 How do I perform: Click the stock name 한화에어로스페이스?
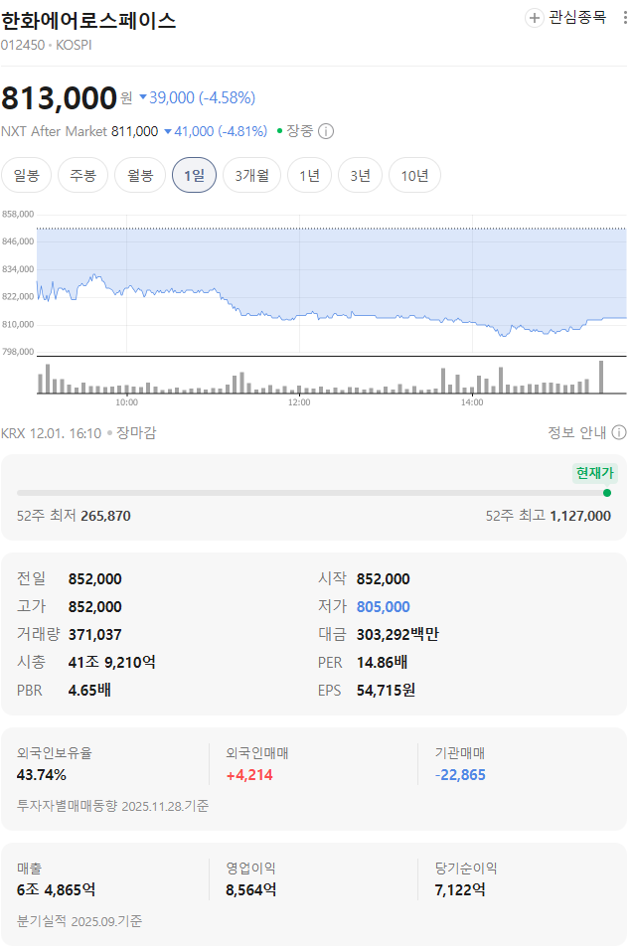click(x=88, y=21)
